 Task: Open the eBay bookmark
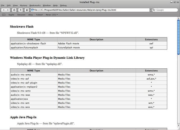(31, 15)
